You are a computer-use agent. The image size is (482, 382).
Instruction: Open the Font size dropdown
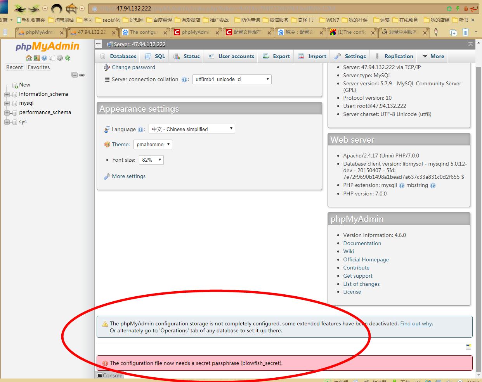pyautogui.click(x=151, y=160)
